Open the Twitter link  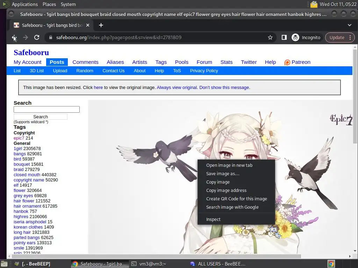[x=249, y=62]
